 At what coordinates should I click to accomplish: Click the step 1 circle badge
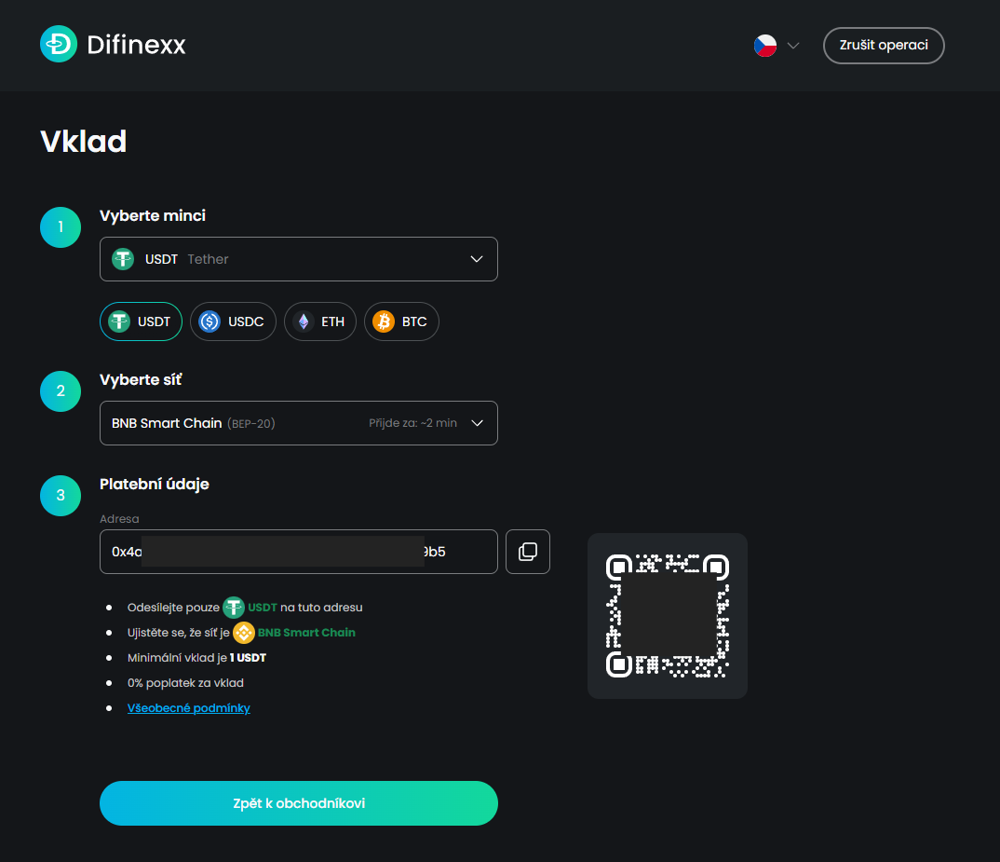(x=61, y=227)
